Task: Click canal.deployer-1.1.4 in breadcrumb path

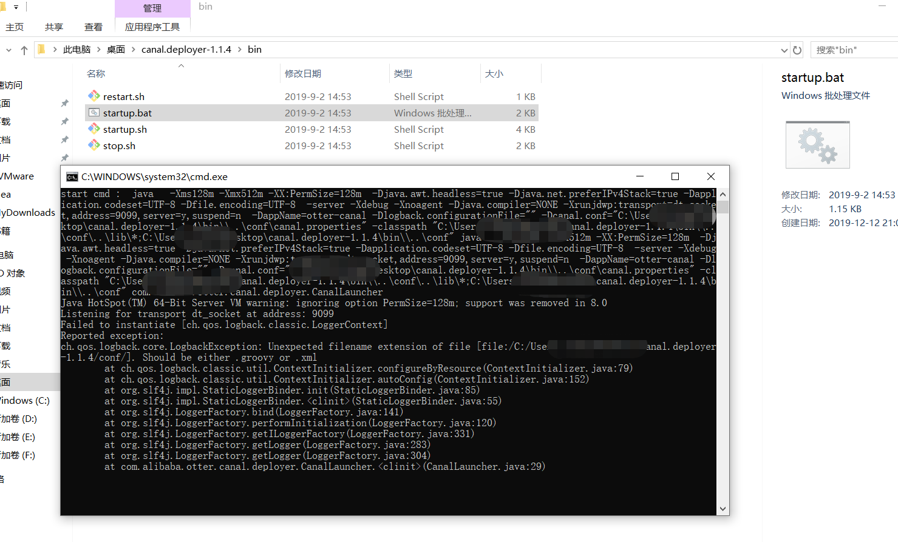Action: 186,50
